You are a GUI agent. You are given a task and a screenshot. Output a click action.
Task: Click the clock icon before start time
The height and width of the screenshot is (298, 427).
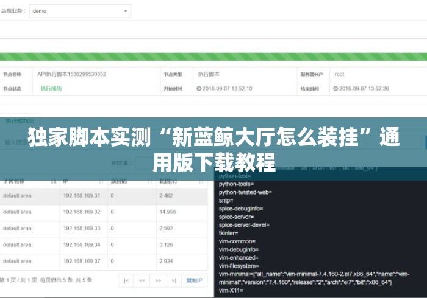[199, 88]
